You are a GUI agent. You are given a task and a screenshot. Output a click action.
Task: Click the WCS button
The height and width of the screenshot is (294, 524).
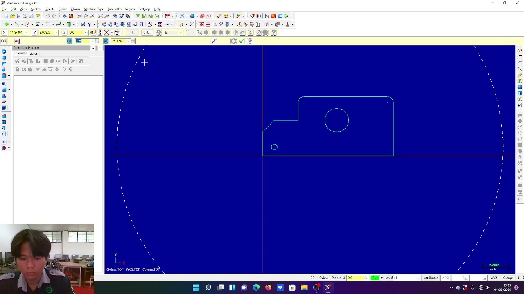click(494, 278)
